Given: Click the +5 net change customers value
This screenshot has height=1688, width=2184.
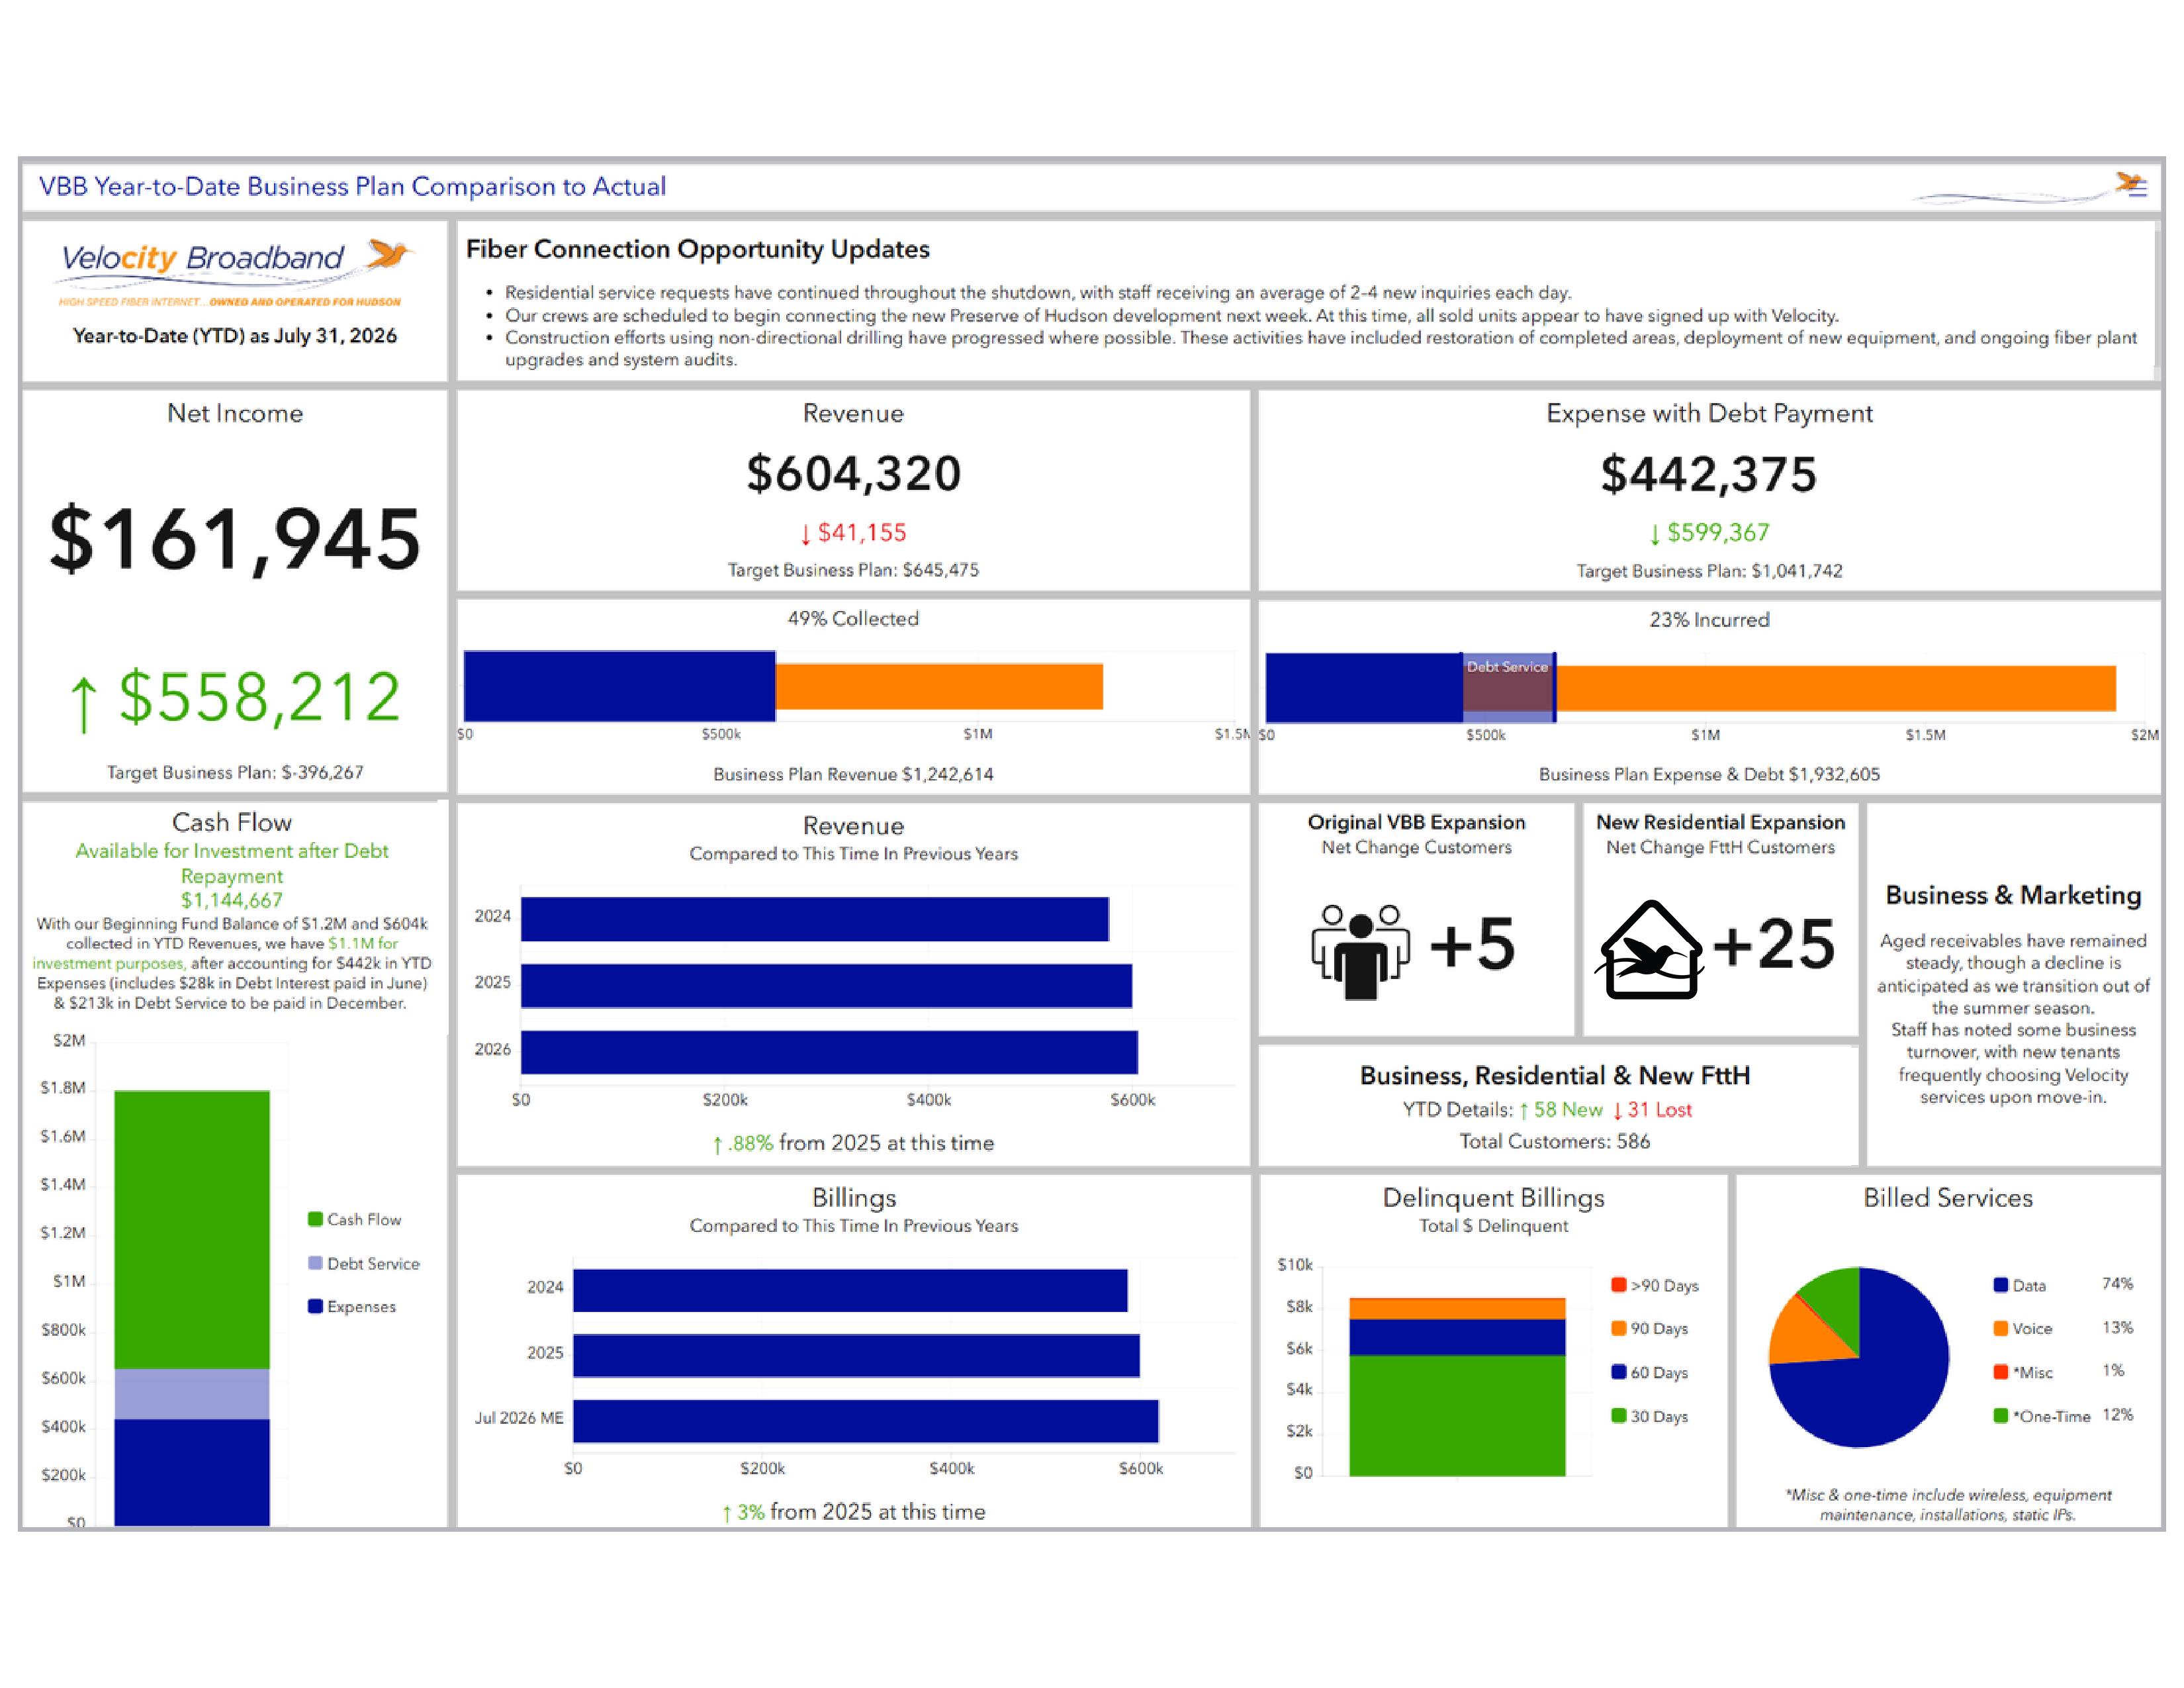Looking at the screenshot, I should point(1472,944).
